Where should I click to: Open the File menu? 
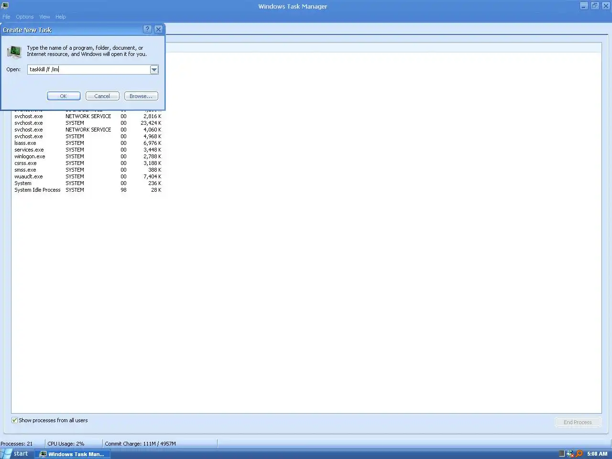pyautogui.click(x=6, y=17)
